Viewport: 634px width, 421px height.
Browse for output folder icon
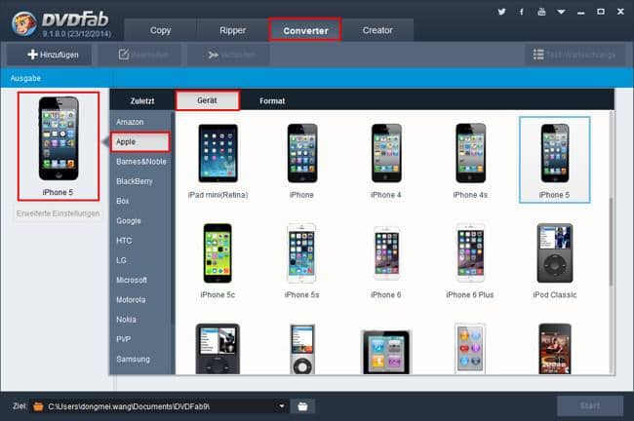click(302, 406)
